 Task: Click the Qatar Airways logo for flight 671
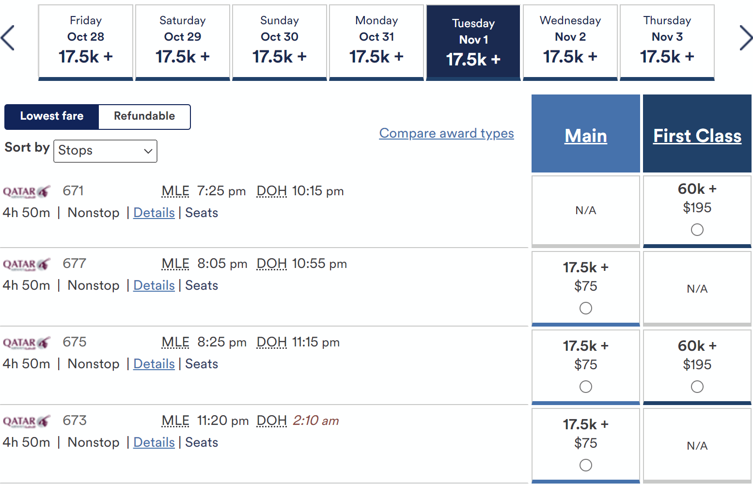click(27, 191)
